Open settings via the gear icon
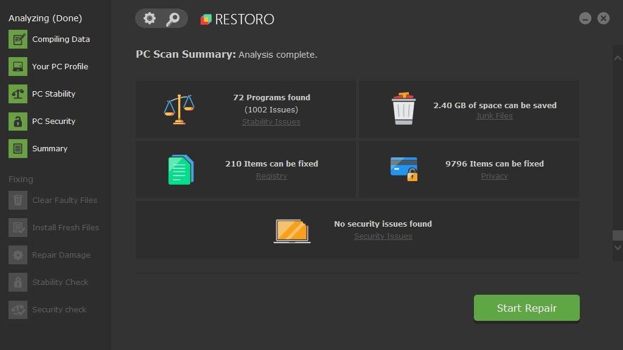Viewport: 623px width, 350px height. pyautogui.click(x=150, y=19)
